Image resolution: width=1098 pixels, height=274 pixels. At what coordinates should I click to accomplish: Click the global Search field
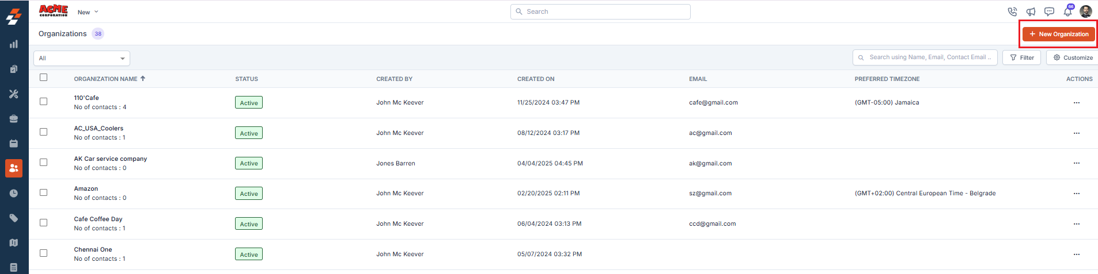coord(600,11)
